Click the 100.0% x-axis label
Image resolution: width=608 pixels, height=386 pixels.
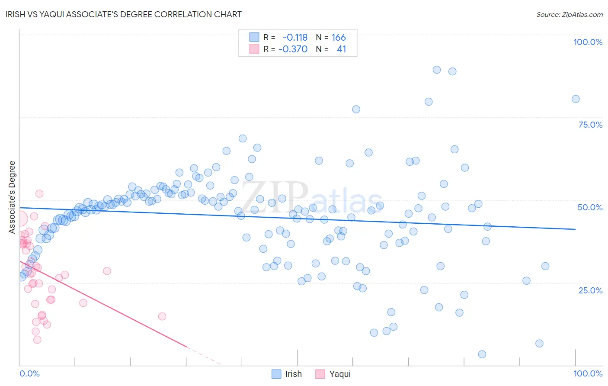(588, 373)
